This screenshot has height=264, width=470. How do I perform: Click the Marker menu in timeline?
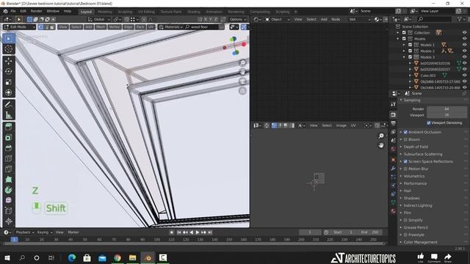click(x=73, y=232)
